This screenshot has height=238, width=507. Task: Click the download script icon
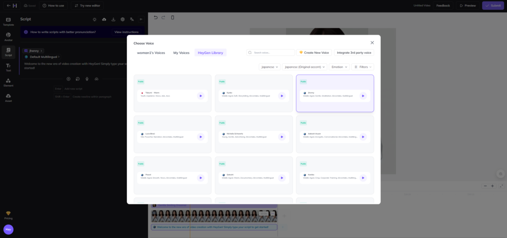113,19
